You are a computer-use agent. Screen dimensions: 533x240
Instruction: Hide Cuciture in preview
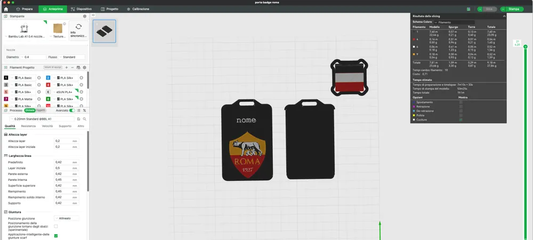[461, 120]
